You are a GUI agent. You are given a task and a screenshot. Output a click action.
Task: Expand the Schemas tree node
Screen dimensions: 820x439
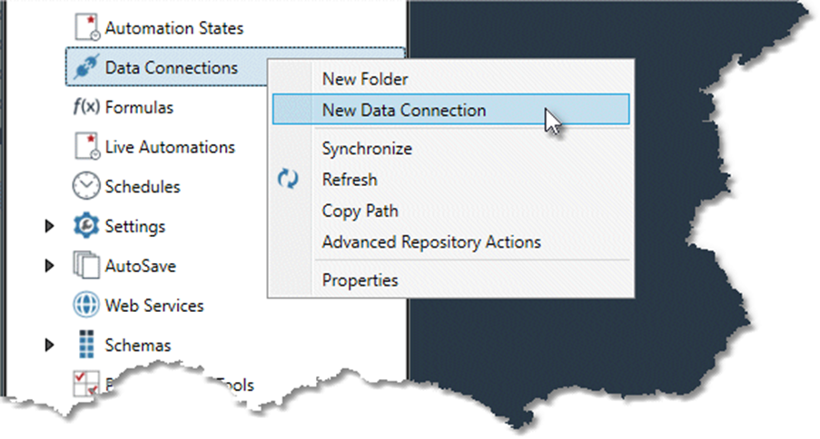pos(50,346)
